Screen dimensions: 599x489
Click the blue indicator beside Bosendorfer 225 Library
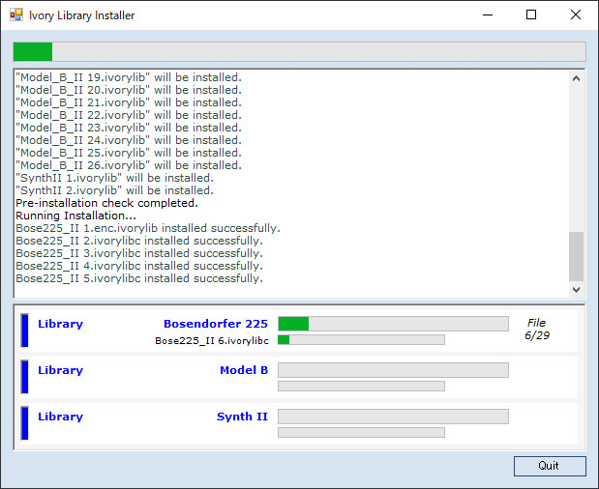coord(25,331)
